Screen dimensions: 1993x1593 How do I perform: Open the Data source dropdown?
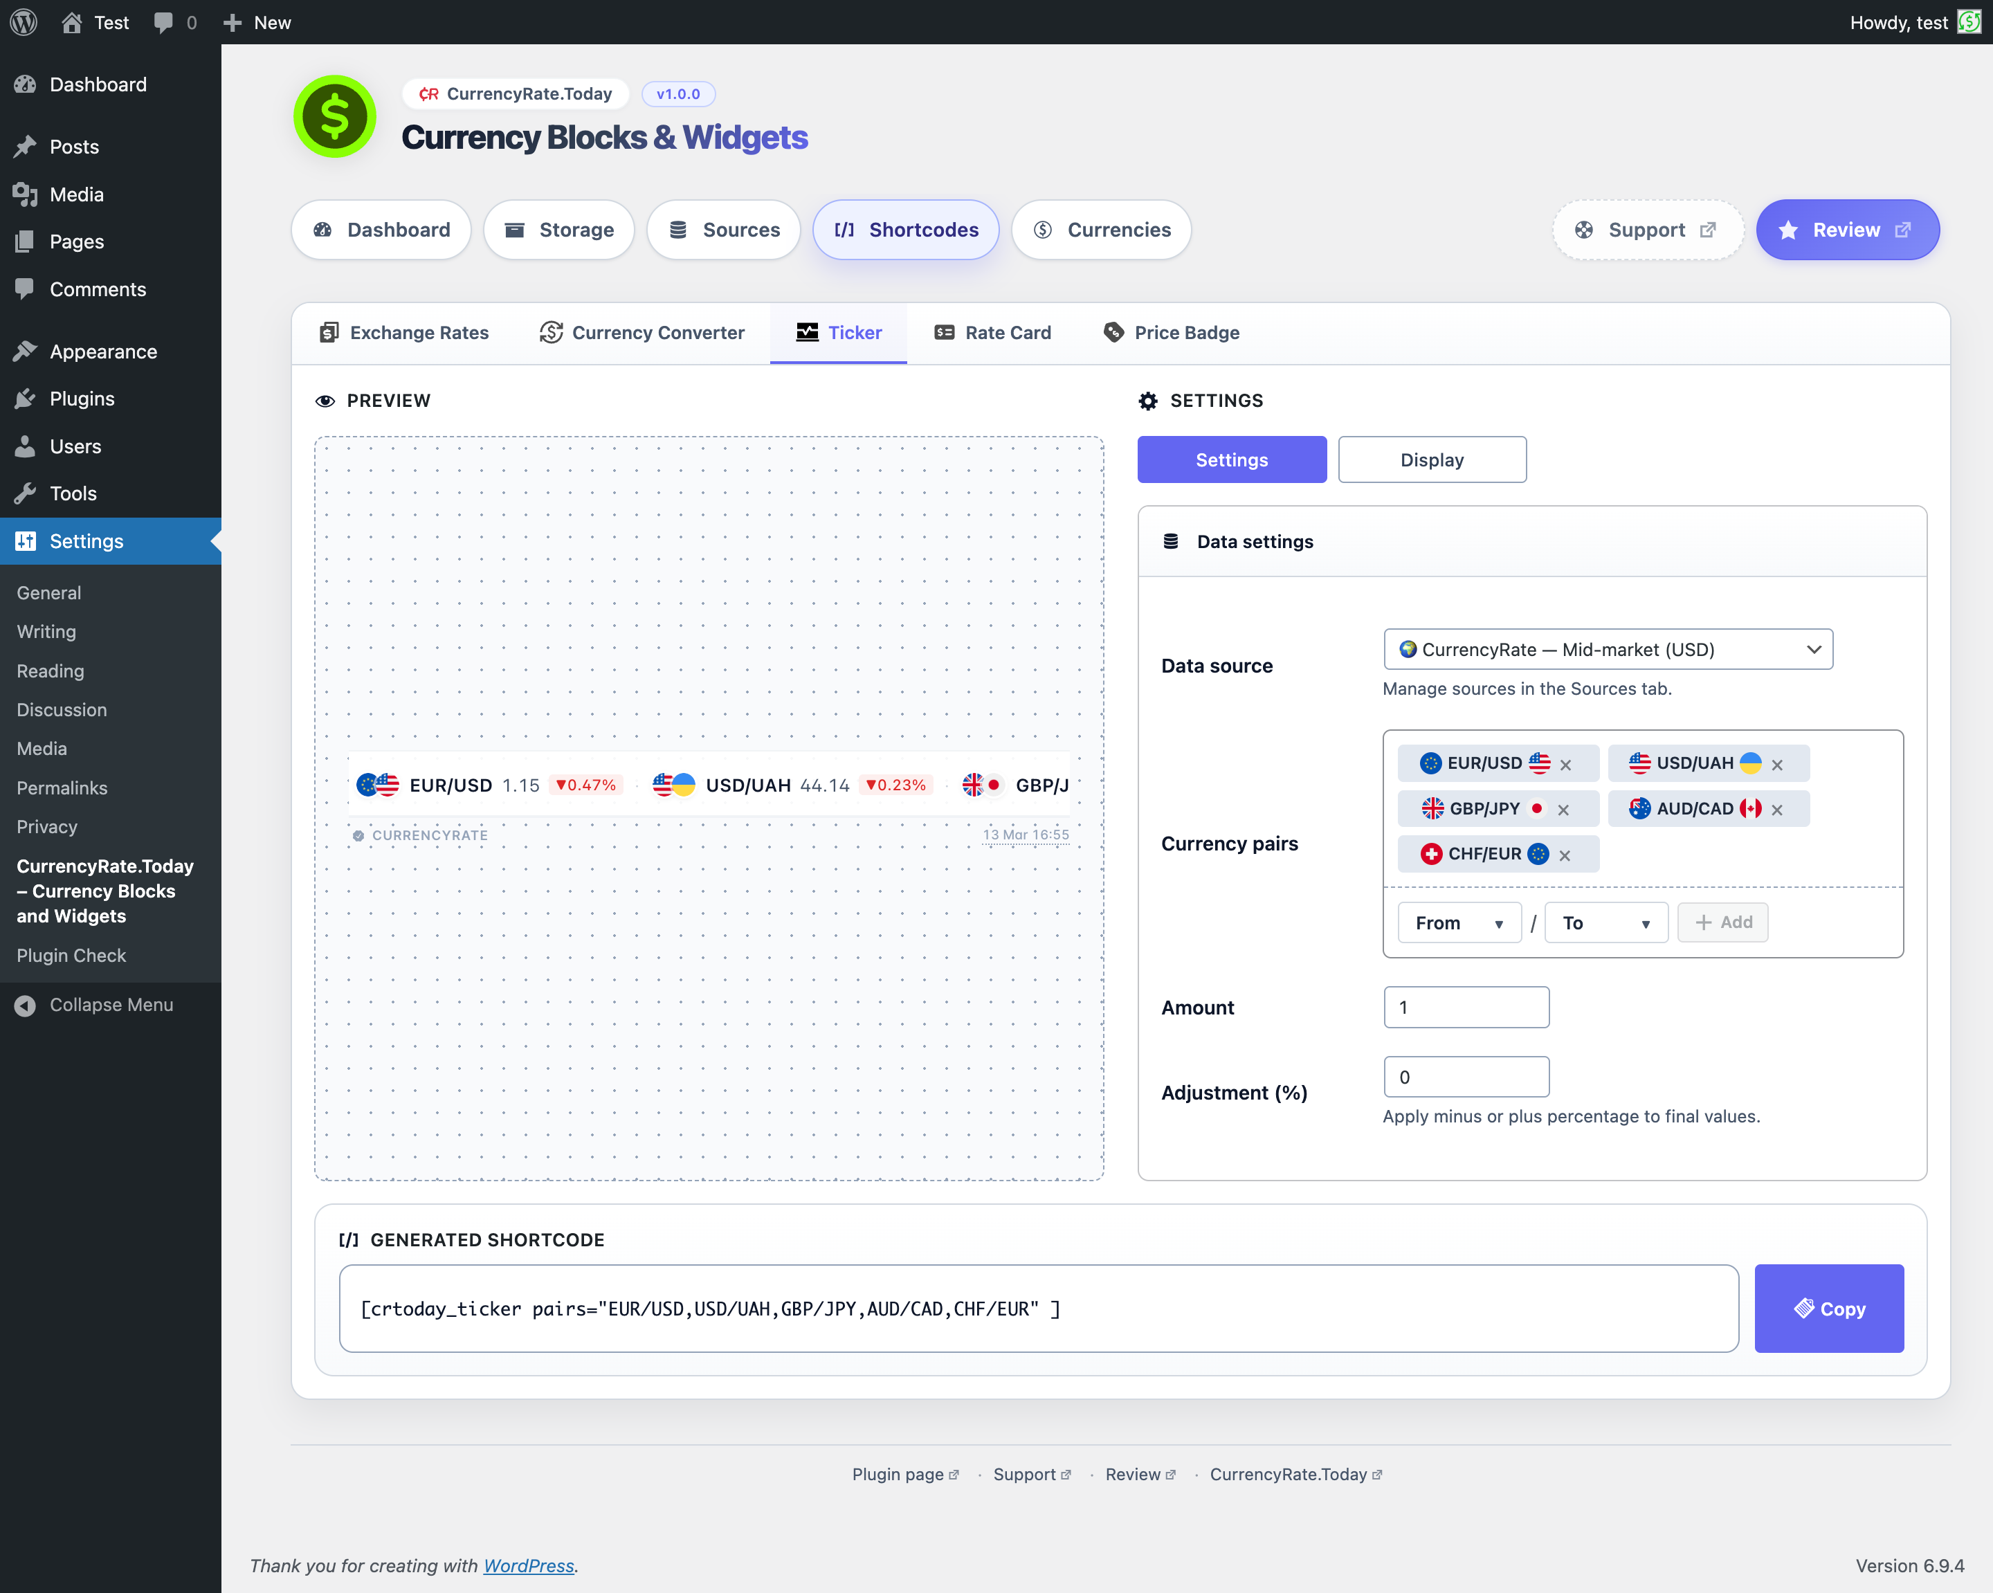tap(1607, 649)
